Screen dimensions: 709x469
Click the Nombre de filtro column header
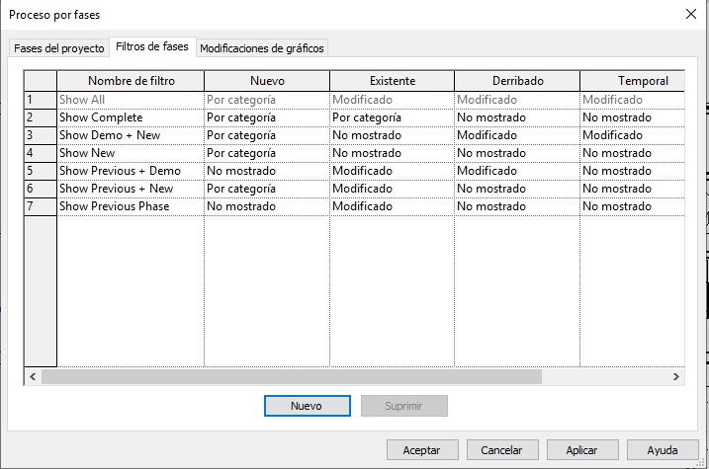[x=131, y=81]
